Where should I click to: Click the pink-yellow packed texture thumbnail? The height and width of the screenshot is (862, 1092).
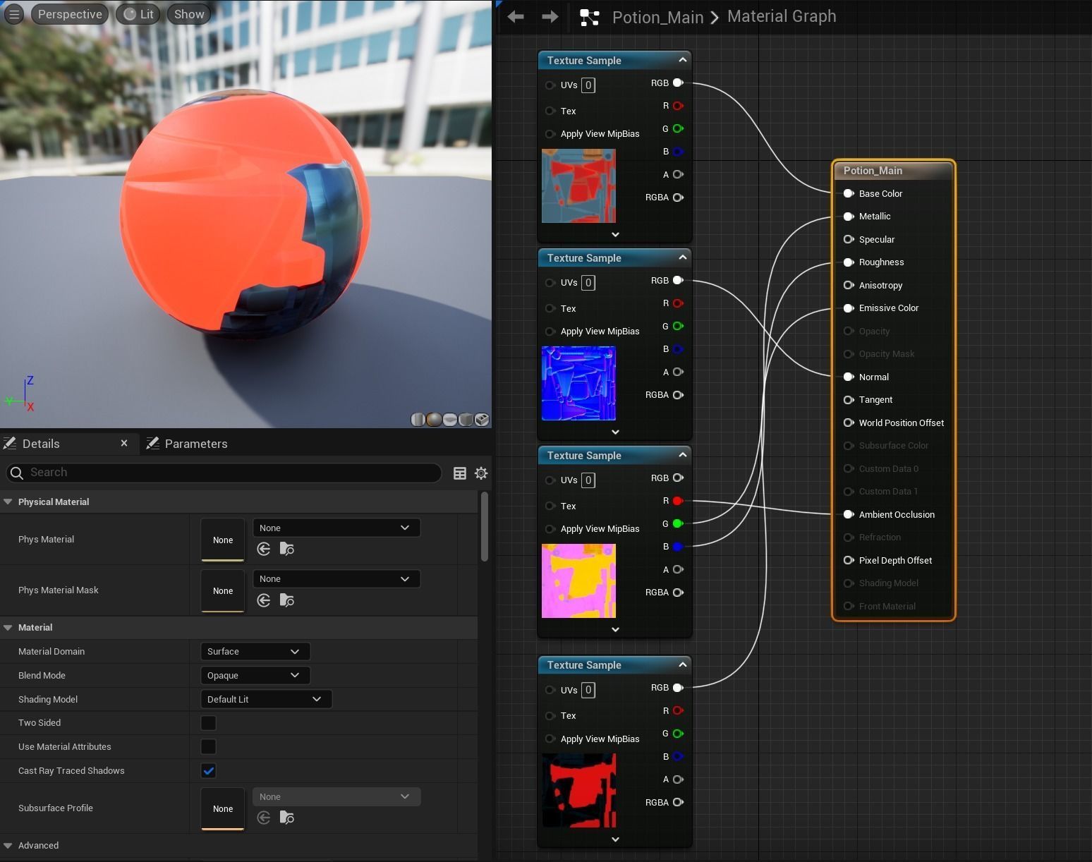(578, 581)
